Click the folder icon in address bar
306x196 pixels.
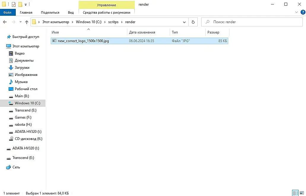[34, 22]
